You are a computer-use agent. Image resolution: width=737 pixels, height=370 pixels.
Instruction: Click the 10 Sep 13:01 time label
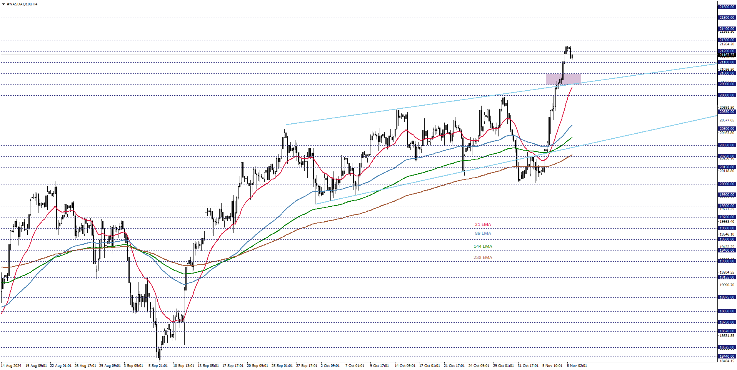pyautogui.click(x=183, y=366)
